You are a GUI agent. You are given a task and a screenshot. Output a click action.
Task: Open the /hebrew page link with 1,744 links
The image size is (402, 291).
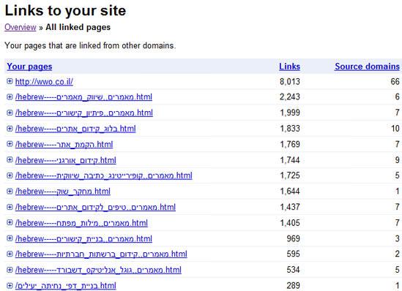[x=65, y=160]
